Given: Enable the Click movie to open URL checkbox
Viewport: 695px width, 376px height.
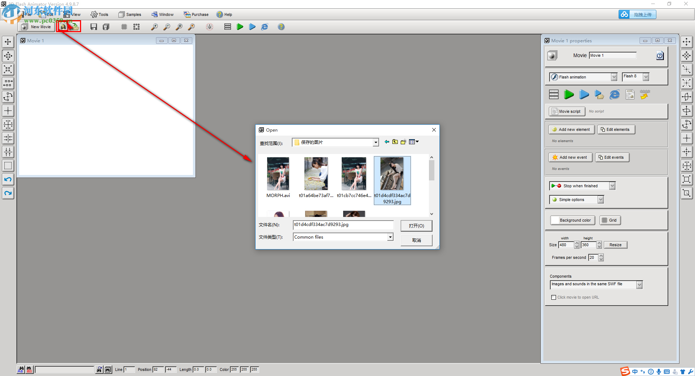Looking at the screenshot, I should (553, 297).
